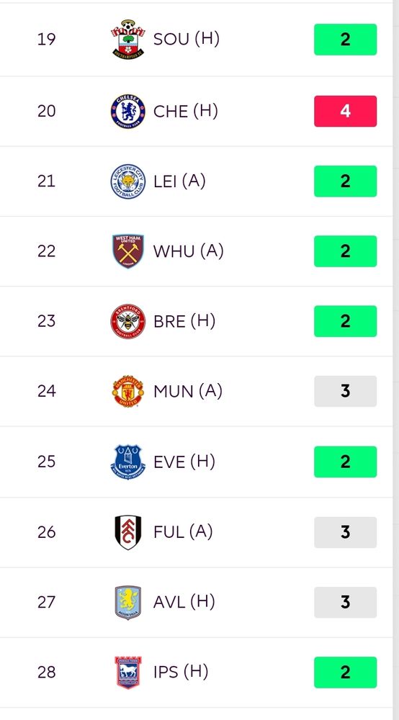Select the Leicester City badge

tap(128, 181)
